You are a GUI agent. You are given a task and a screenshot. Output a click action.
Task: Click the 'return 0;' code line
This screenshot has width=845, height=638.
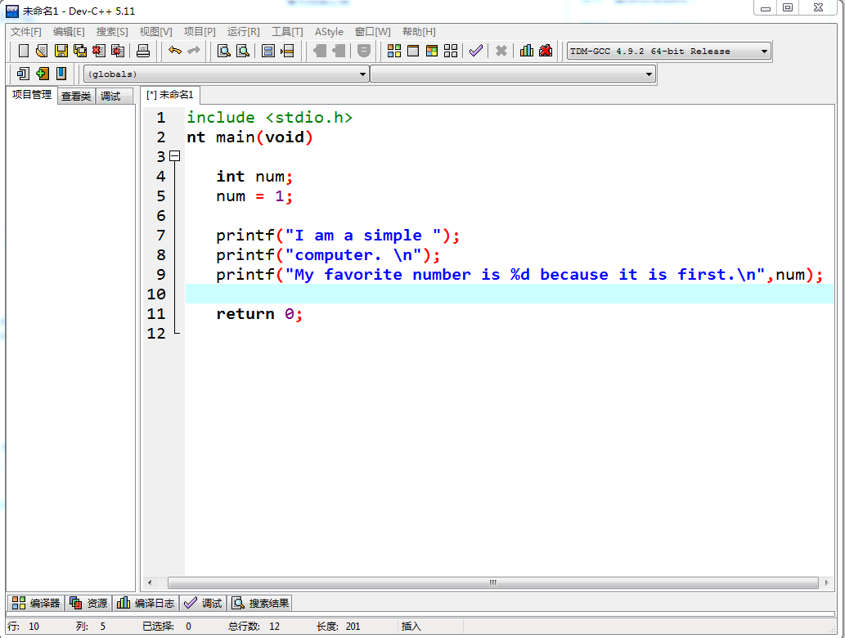[259, 314]
